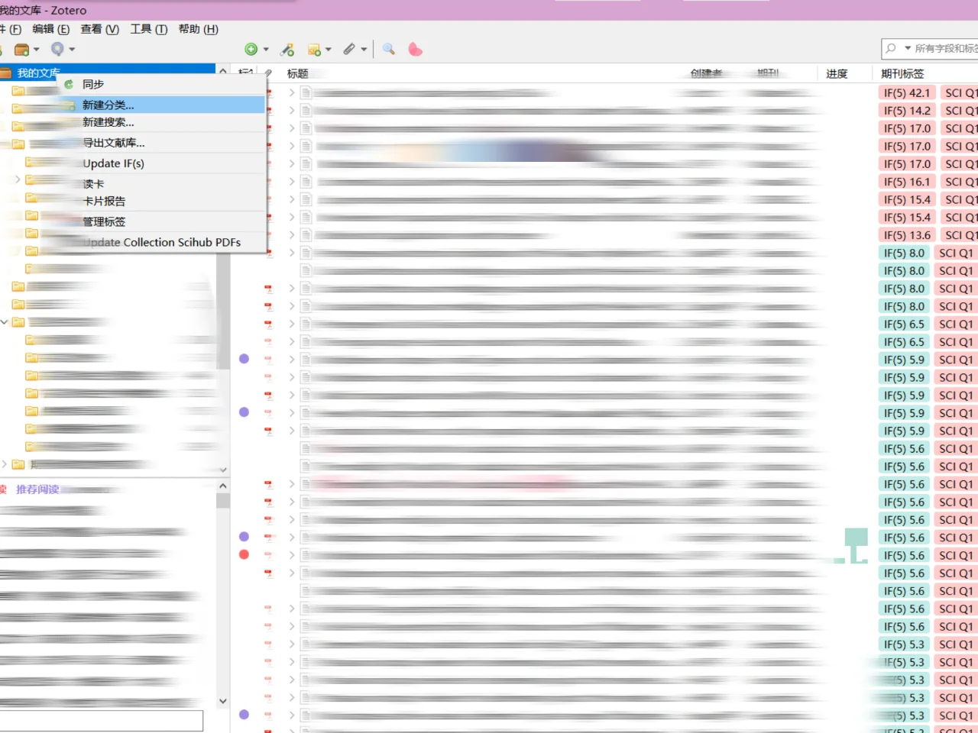Select Update IF(s) in the context menu

coord(163,163)
